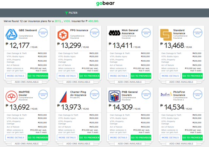Toggle Compare Now for QBE Seaboard
The width and height of the screenshot is (209, 147).
tap(43, 33)
